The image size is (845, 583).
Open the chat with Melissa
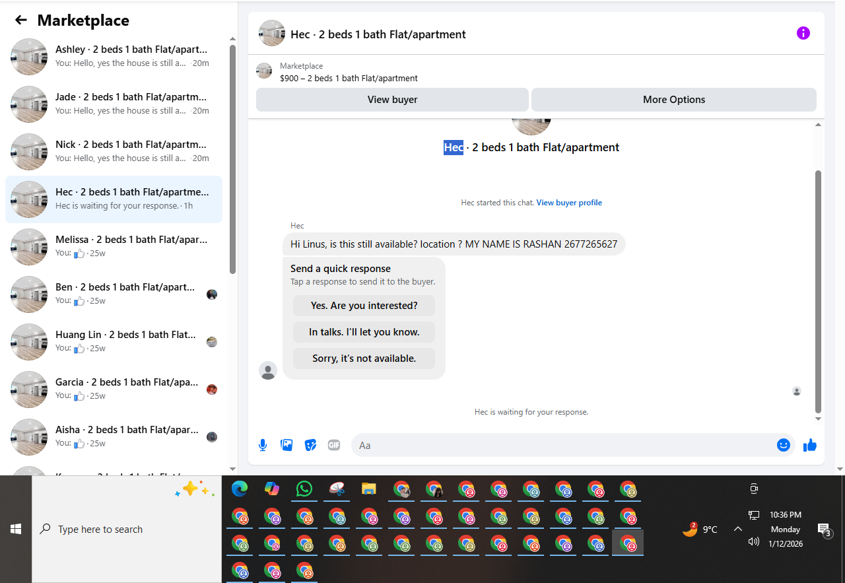[x=114, y=246]
